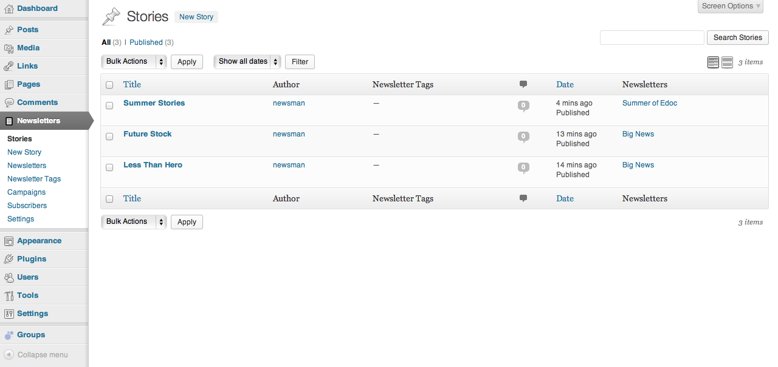Click the Media icon in sidebar
Screen dimensions: 778x367
pyautogui.click(x=9, y=48)
